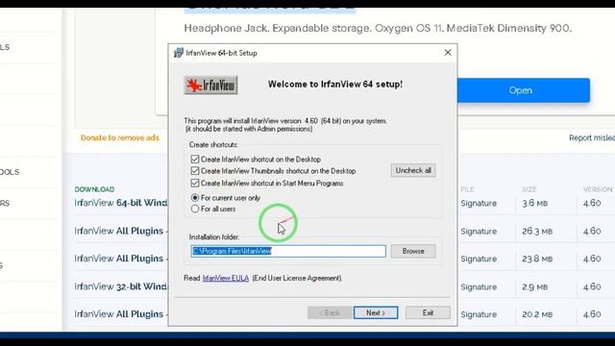The width and height of the screenshot is (615, 346).
Task: Open IrfanView 32-bit Windows download link
Action: (x=121, y=286)
